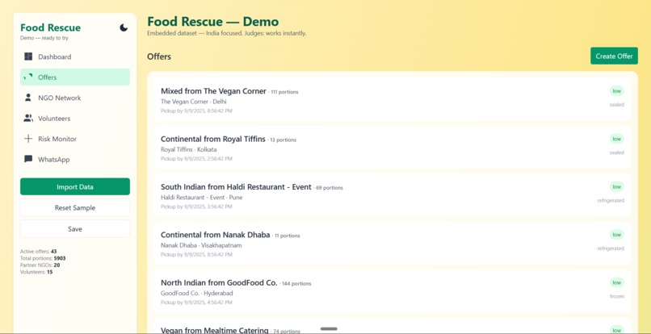The image size is (651, 334).
Task: Click low badge on Haldi Restaurant offer
Action: click(x=616, y=186)
